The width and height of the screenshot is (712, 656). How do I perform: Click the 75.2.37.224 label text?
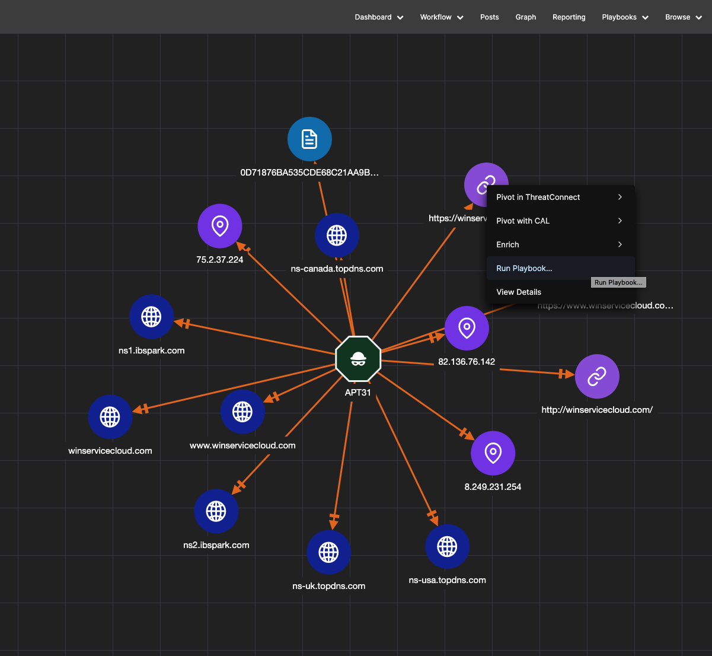220,260
